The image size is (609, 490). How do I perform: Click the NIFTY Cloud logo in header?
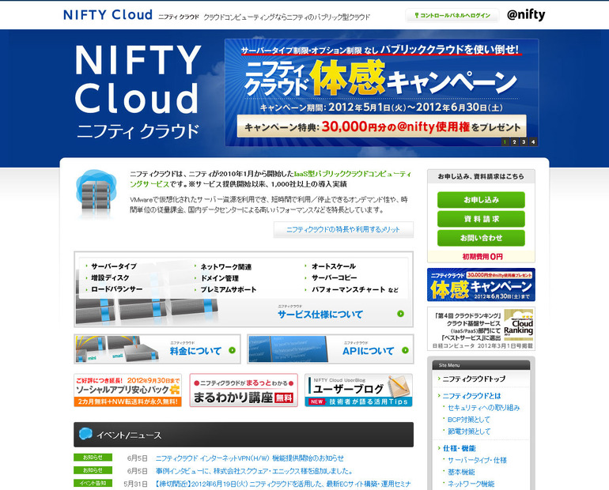[x=107, y=15]
